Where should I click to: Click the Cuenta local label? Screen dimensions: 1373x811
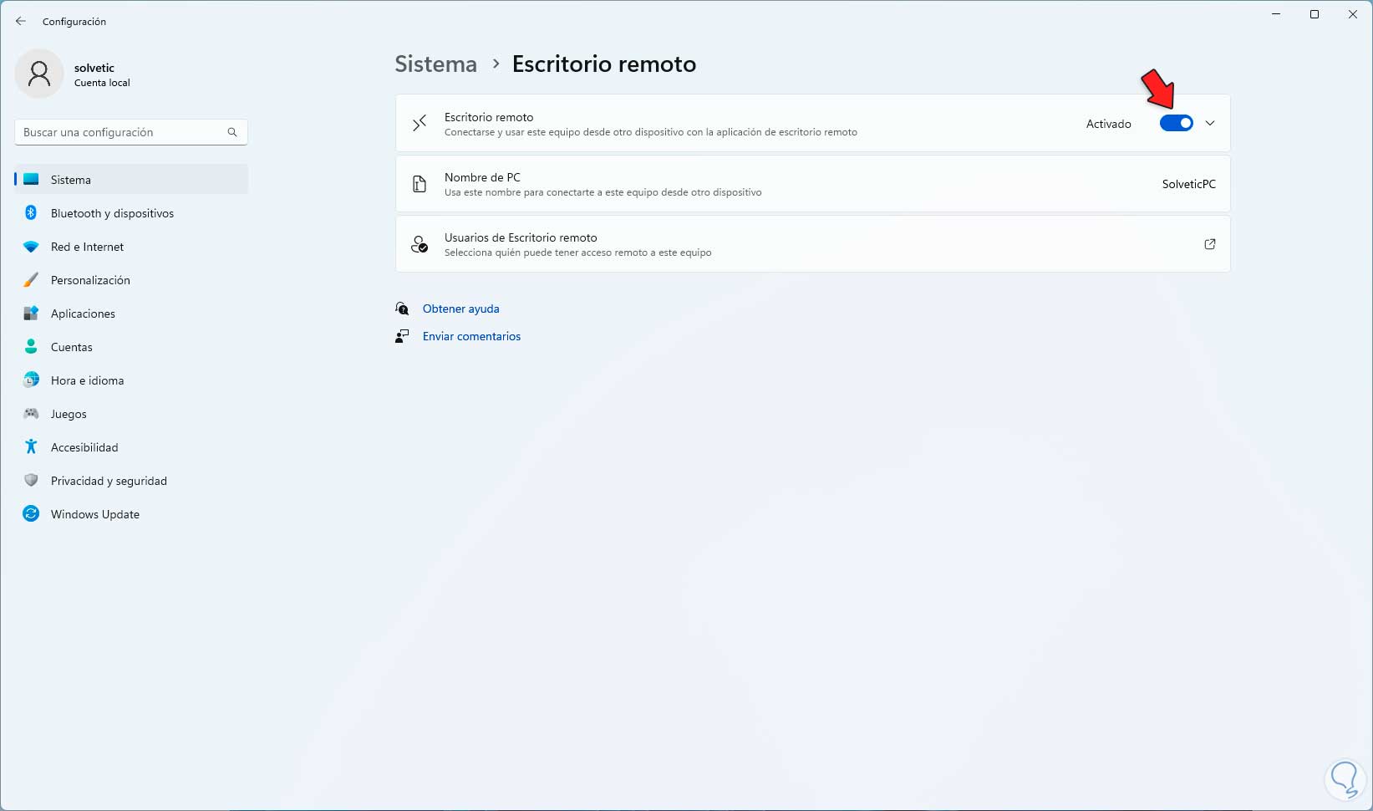[x=102, y=83]
